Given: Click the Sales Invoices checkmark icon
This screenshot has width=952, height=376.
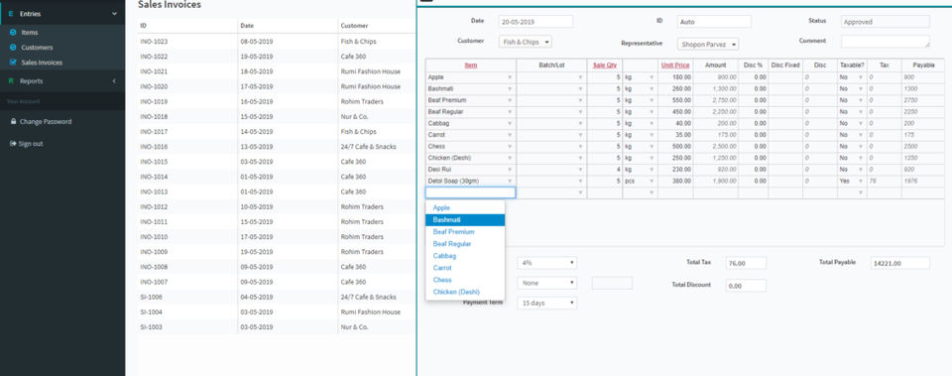Looking at the screenshot, I should tap(13, 62).
